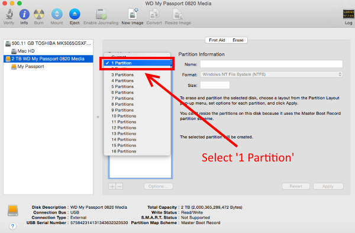Choose 13 Partitions from the menu
Screen dimensions: 355x233
pyautogui.click(x=137, y=134)
